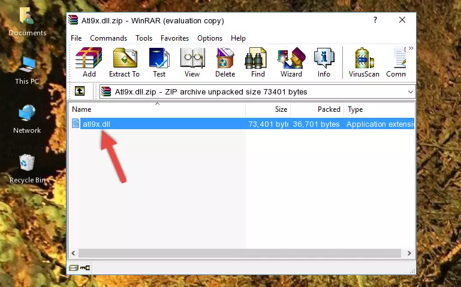Select the Recycle Bin desktop icon

click(28, 169)
